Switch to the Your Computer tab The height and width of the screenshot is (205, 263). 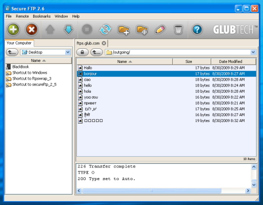(19, 43)
